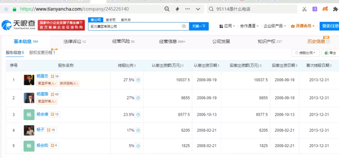Viewport: 339px width, 158px height.
Task: Click the 导出 export button
Action: coord(331,53)
